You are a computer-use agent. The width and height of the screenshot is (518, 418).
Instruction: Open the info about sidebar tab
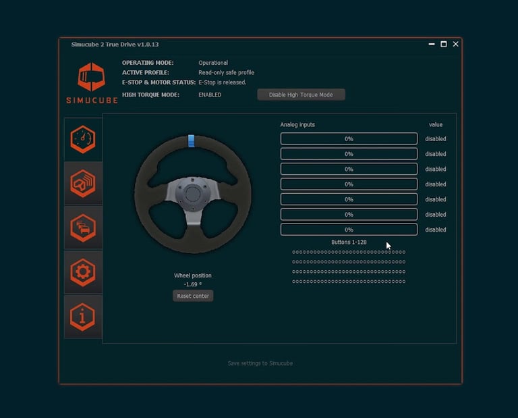pos(83,317)
